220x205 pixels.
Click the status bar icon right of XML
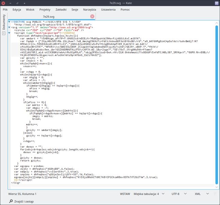[x=215, y=194]
